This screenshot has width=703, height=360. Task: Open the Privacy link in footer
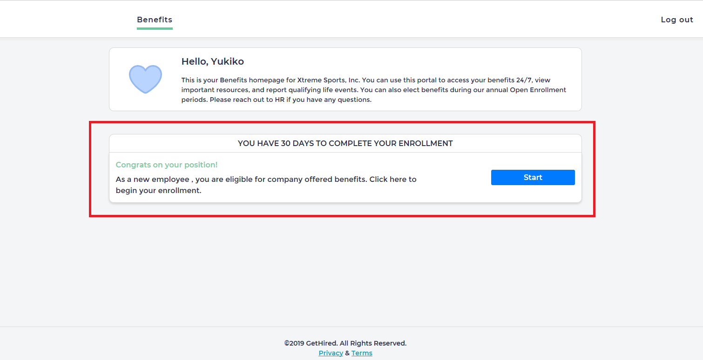pos(331,353)
